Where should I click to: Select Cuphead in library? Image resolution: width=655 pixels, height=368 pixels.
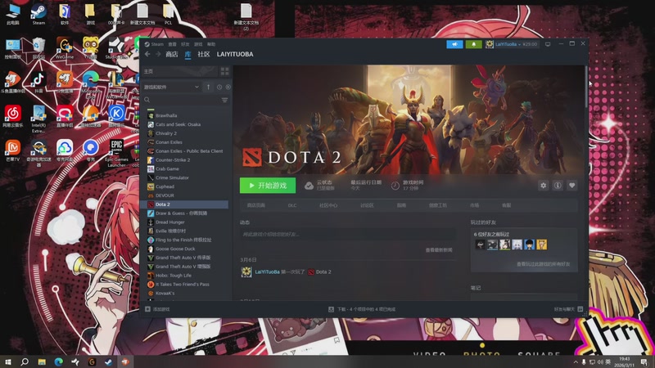tap(165, 186)
